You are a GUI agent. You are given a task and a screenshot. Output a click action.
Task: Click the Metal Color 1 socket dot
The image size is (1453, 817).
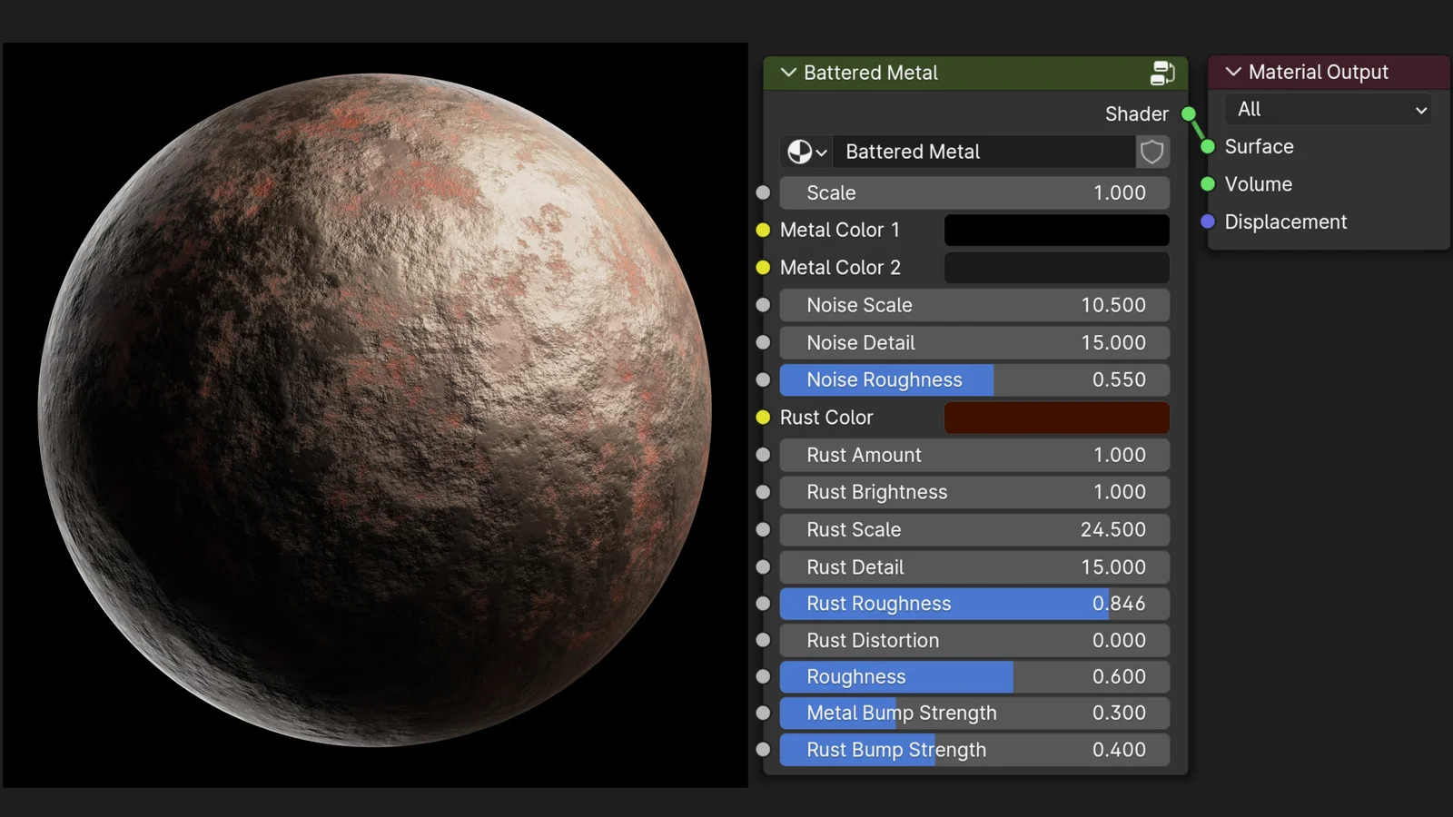point(763,231)
